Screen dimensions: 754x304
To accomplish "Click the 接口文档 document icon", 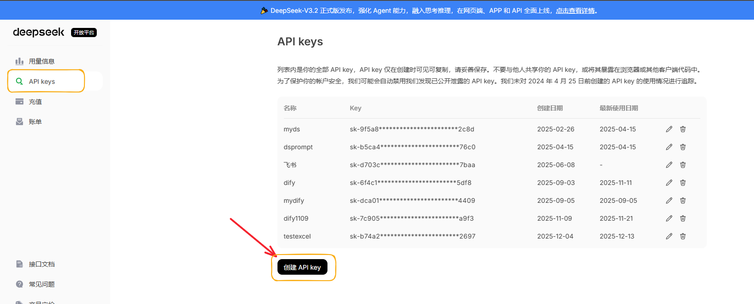I will pos(19,264).
